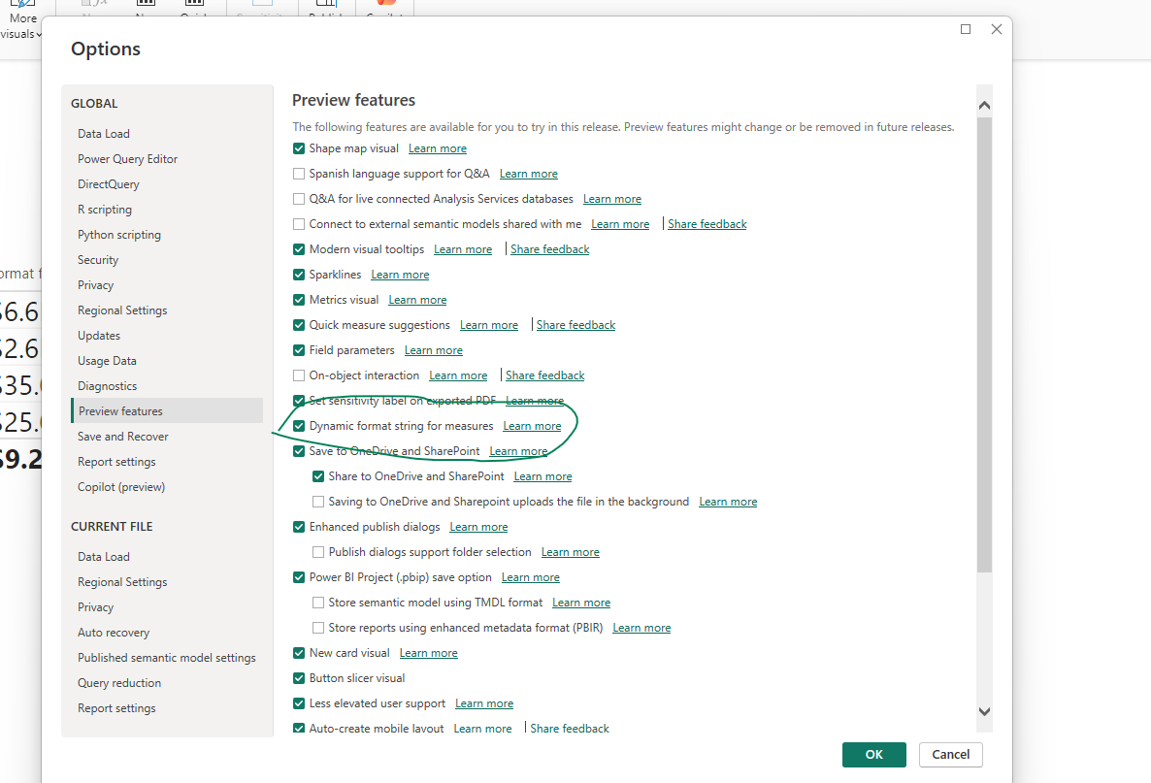Open Learn more for Dynamic format string
Image resolution: width=1151 pixels, height=783 pixels.
click(532, 426)
